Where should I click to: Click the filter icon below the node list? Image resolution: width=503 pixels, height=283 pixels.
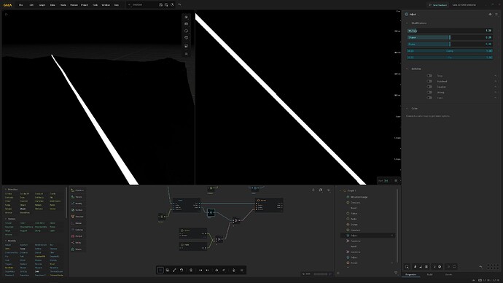[396, 273]
